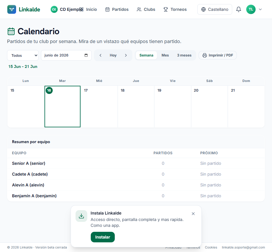
Task: Switch to 3 meses view
Action: [x=184, y=55]
